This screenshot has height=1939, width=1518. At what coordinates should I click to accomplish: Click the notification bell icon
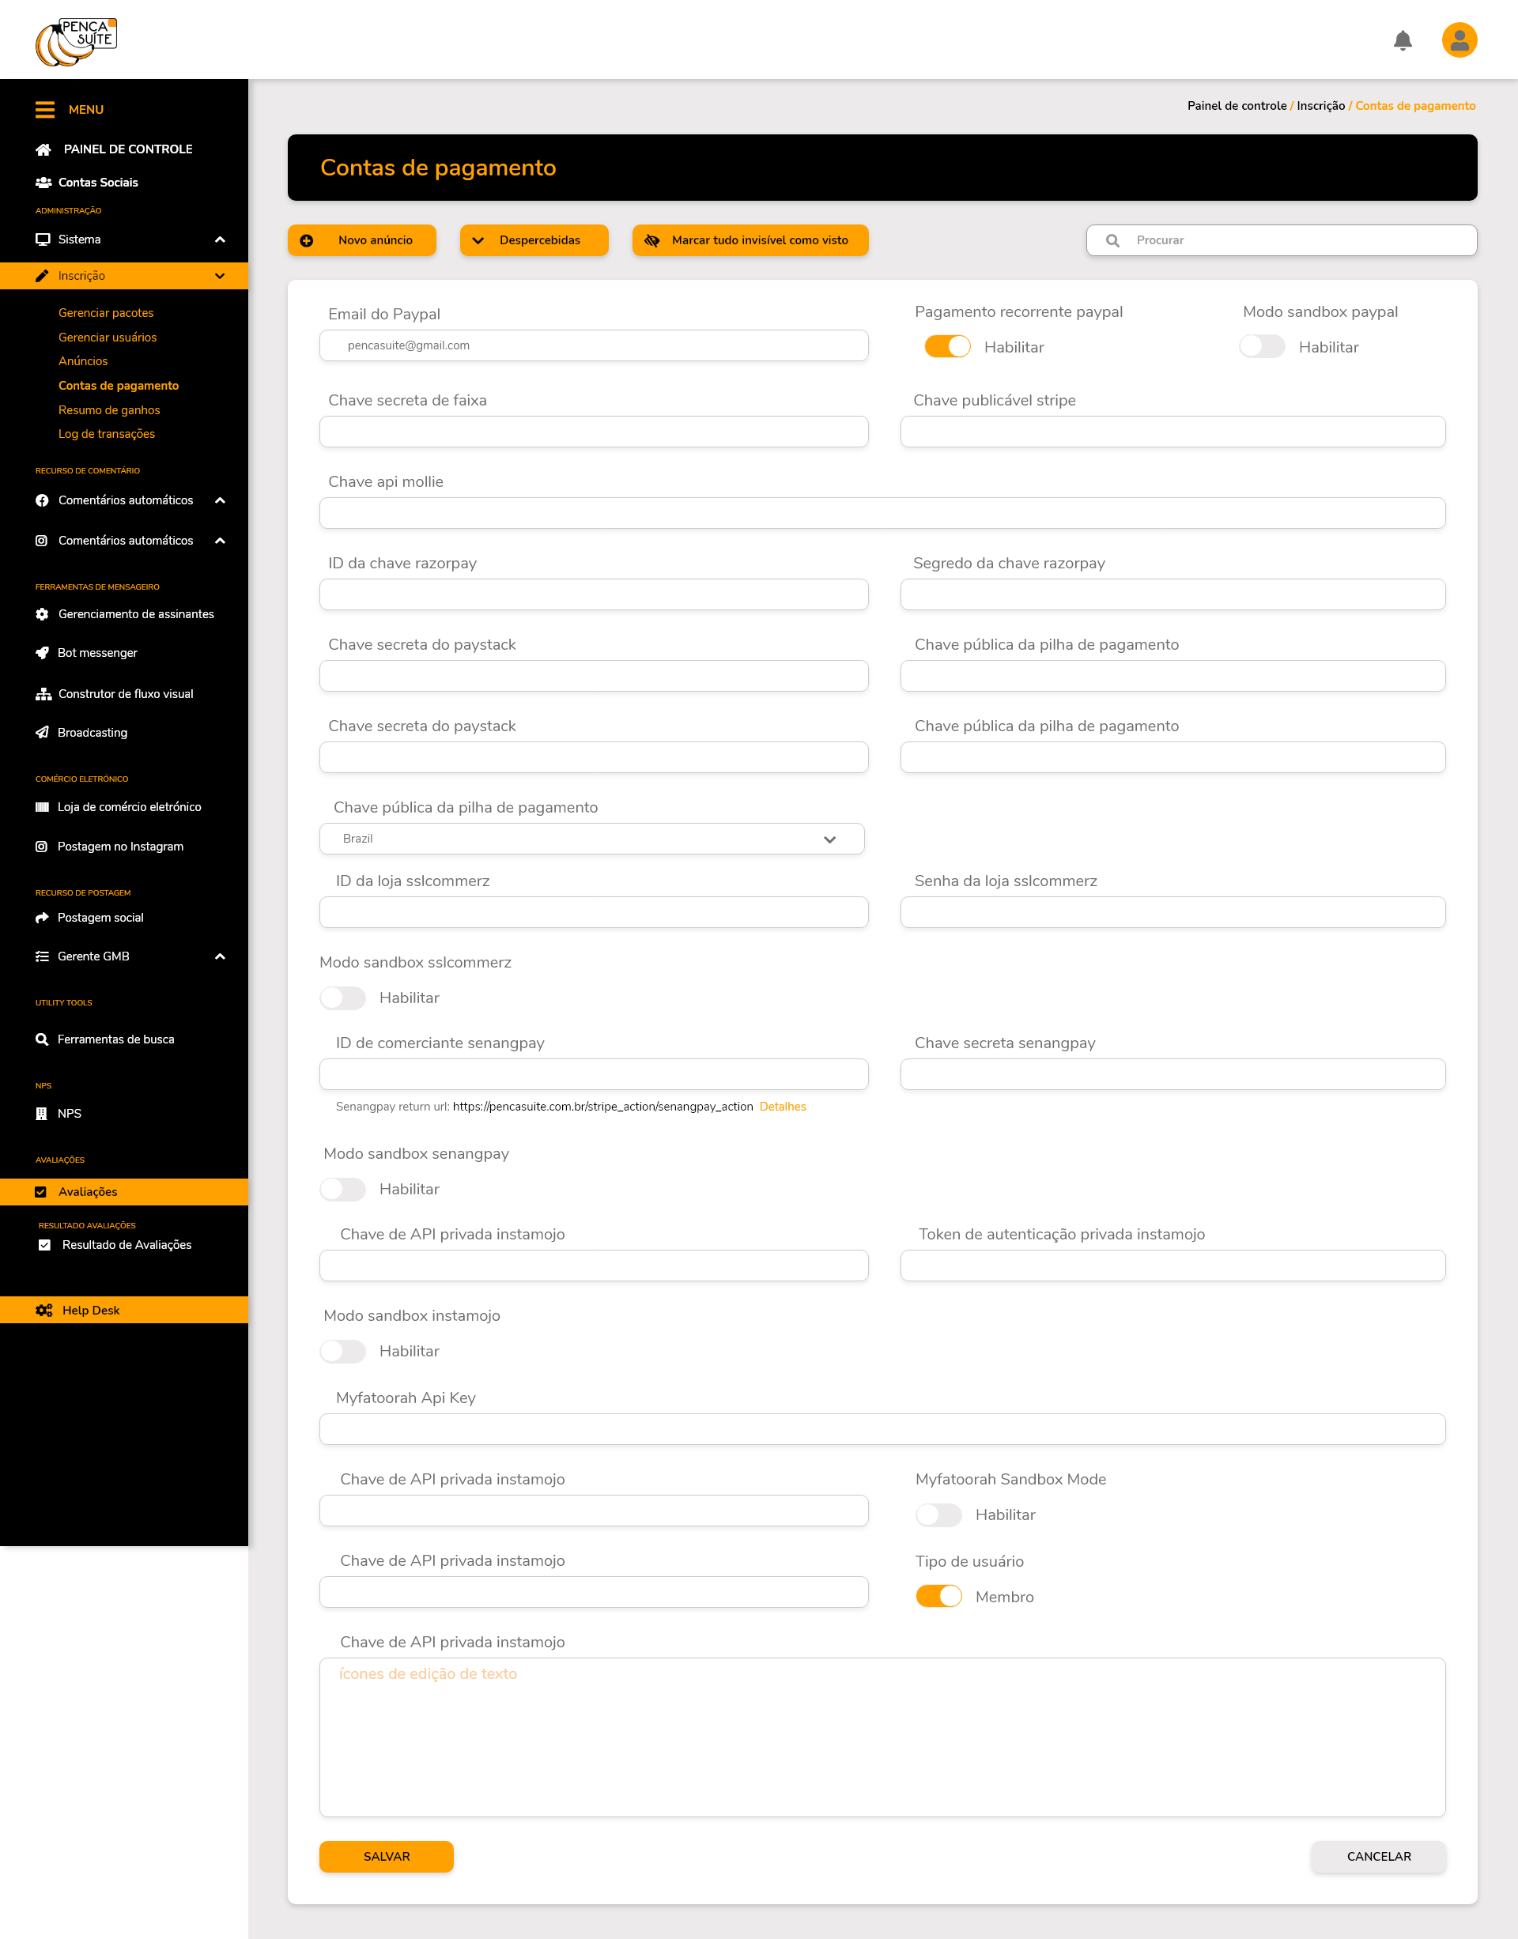(1403, 41)
